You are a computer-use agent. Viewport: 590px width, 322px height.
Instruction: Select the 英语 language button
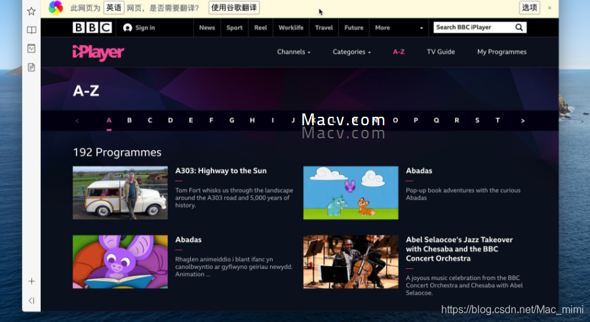point(113,7)
